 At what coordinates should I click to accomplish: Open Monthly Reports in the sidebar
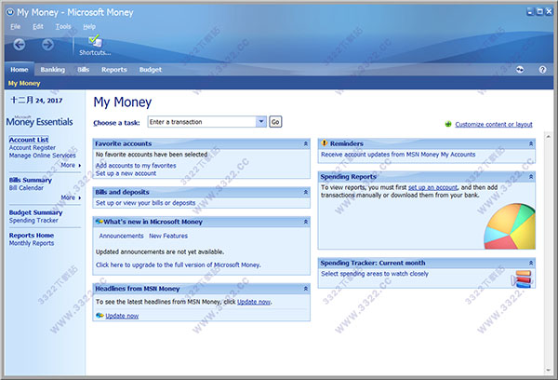pos(32,243)
